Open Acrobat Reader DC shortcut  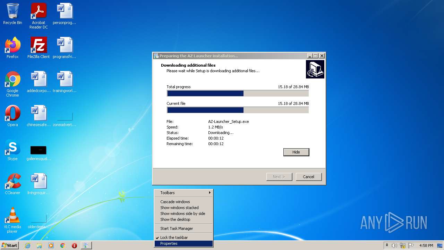point(39,16)
